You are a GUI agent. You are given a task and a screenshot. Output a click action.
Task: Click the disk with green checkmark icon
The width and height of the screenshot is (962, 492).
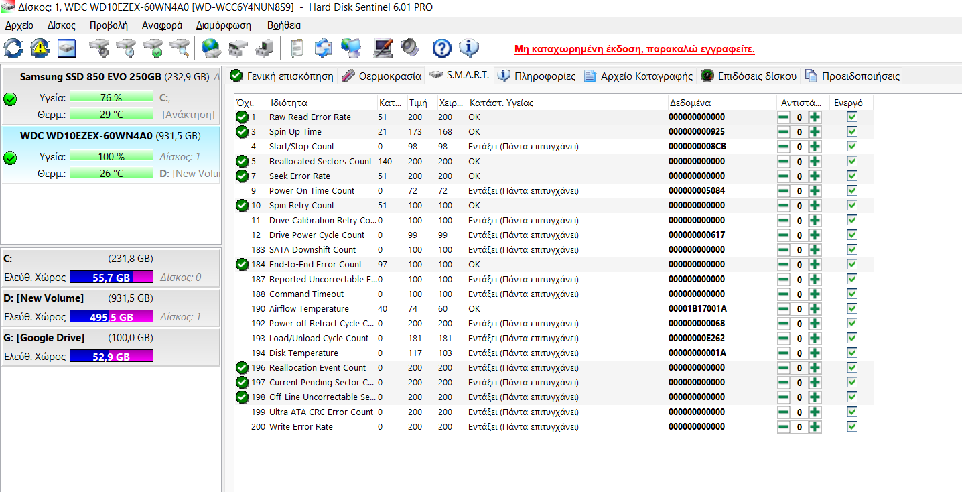click(153, 48)
